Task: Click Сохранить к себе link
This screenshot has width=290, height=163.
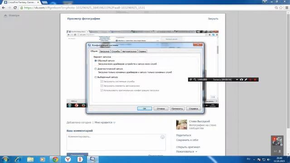Action: click(x=187, y=140)
